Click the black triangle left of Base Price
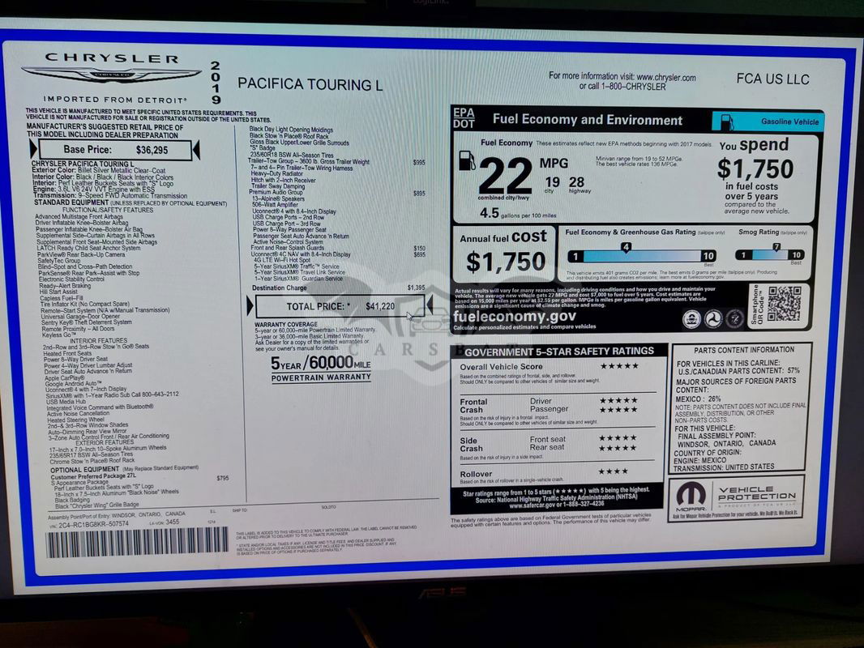 tap(33, 150)
